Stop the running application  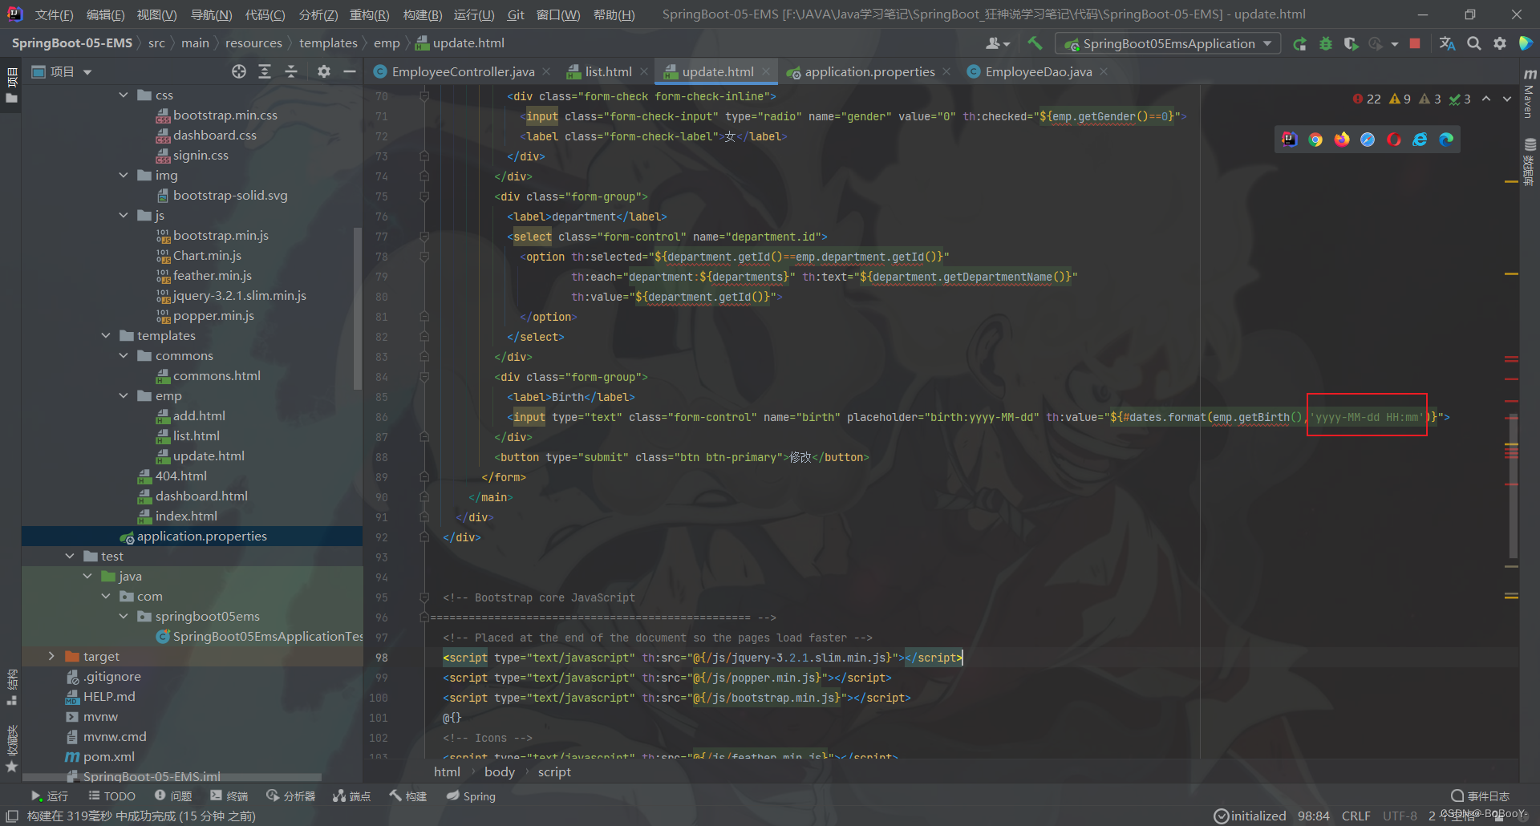click(1415, 43)
